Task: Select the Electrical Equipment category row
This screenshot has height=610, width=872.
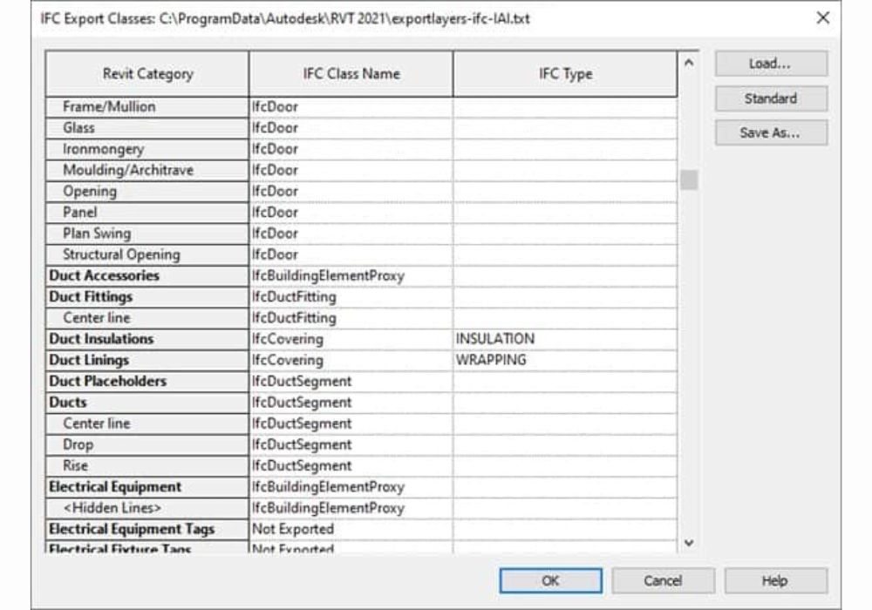Action: pos(115,486)
